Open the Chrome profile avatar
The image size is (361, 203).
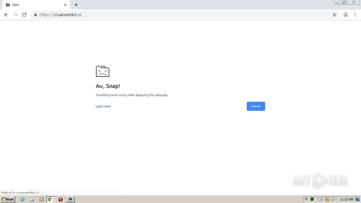click(346, 15)
